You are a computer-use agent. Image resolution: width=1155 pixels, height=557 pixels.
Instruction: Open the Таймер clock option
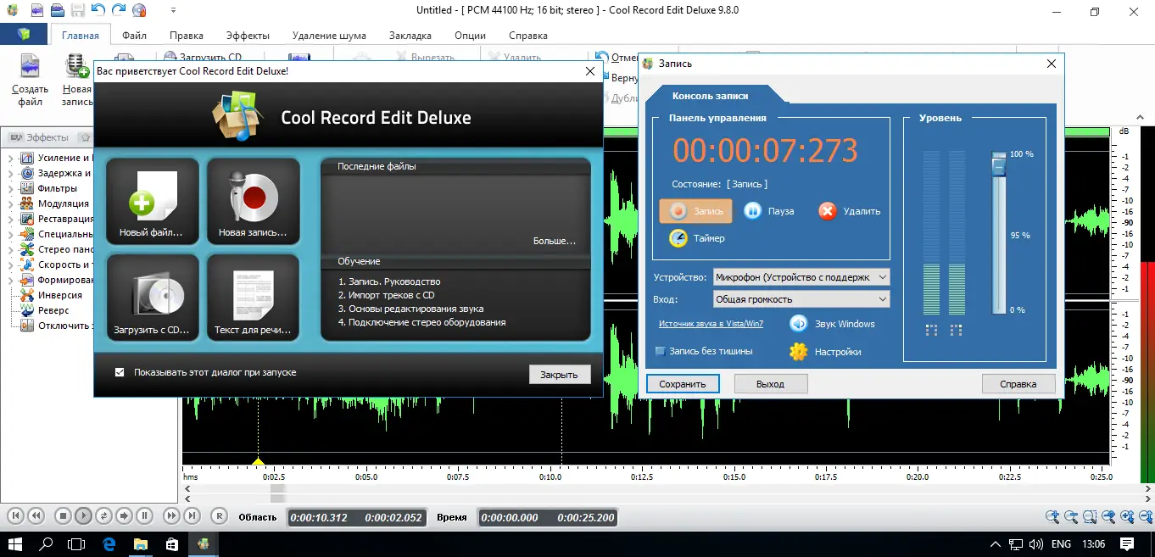[697, 238]
